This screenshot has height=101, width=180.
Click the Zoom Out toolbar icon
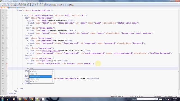[38, 5]
